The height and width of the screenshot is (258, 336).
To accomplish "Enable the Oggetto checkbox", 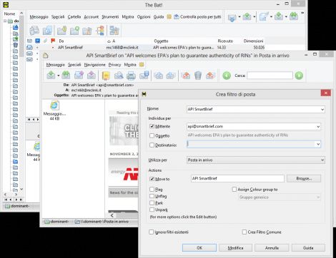I will pyautogui.click(x=152, y=135).
